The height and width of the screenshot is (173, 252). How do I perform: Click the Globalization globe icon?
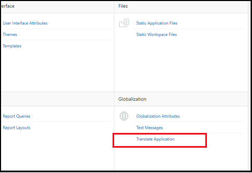tap(124, 116)
